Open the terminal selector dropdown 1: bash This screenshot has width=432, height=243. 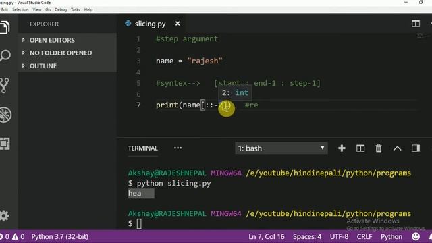281,148
